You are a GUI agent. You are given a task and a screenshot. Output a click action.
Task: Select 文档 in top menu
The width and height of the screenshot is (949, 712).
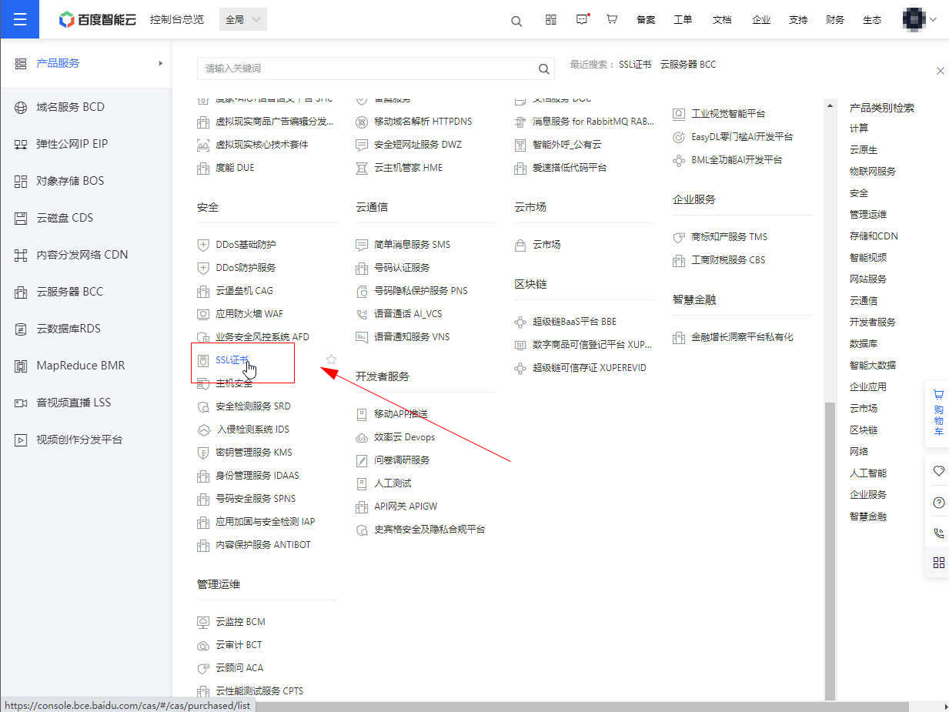[x=722, y=20]
